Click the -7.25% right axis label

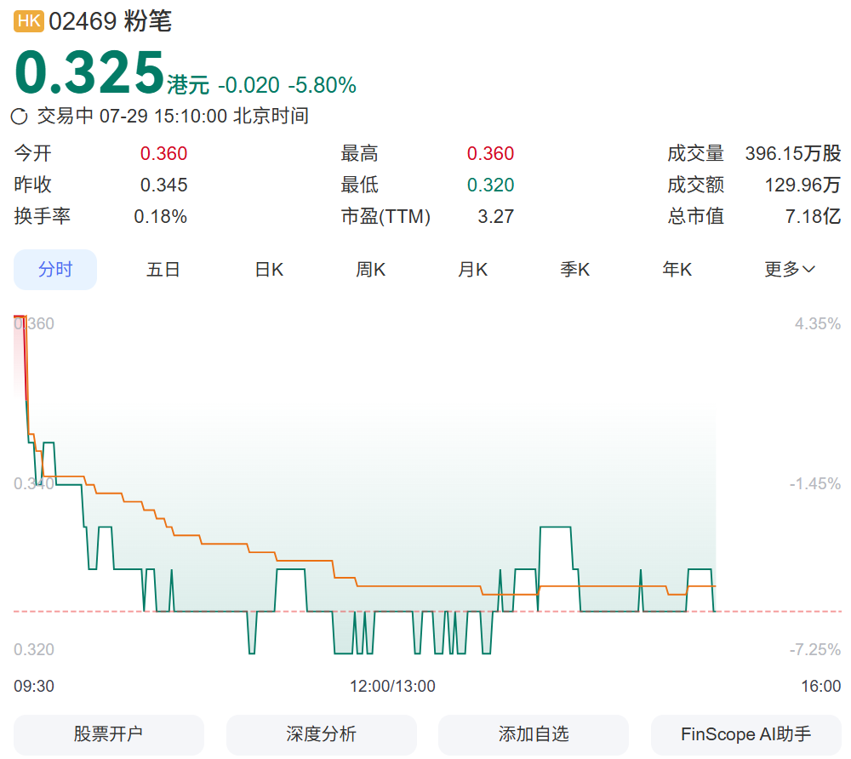[815, 649]
